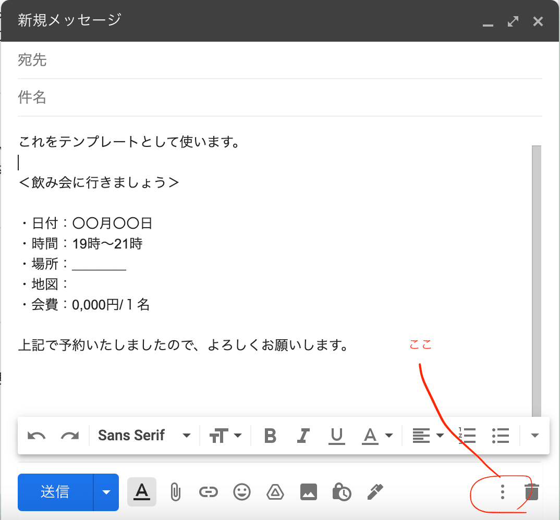This screenshot has width=560, height=520.
Task: Expand more formatting options arrow
Action: [x=534, y=436]
